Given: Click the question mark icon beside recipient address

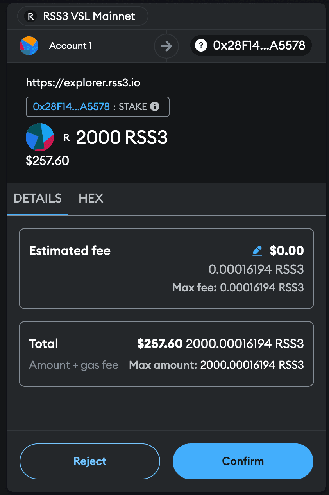Looking at the screenshot, I should coord(201,46).
